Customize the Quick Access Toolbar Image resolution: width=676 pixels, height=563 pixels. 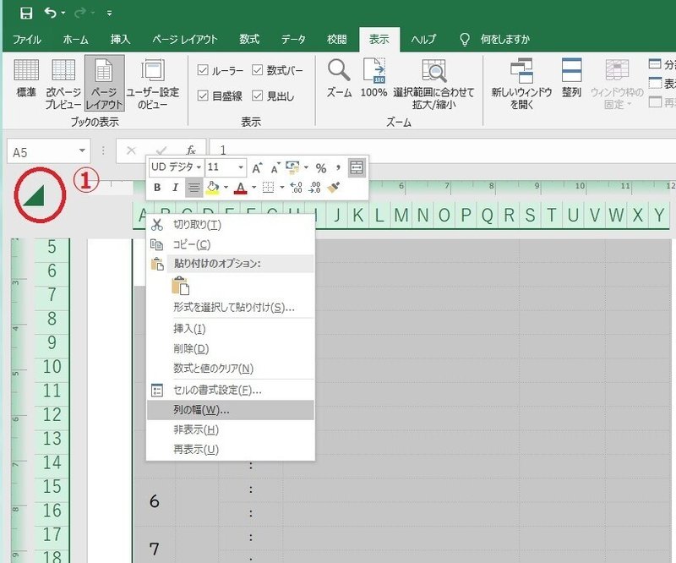click(x=110, y=14)
